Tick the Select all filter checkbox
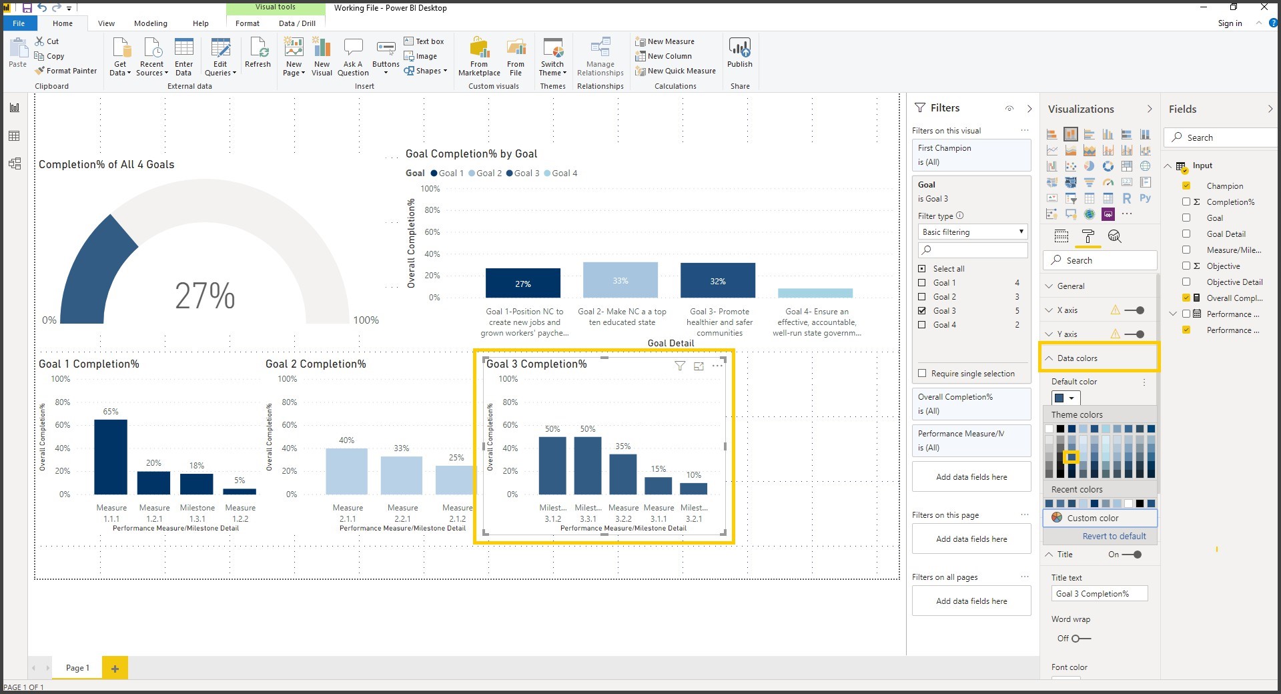1281x694 pixels. [922, 269]
